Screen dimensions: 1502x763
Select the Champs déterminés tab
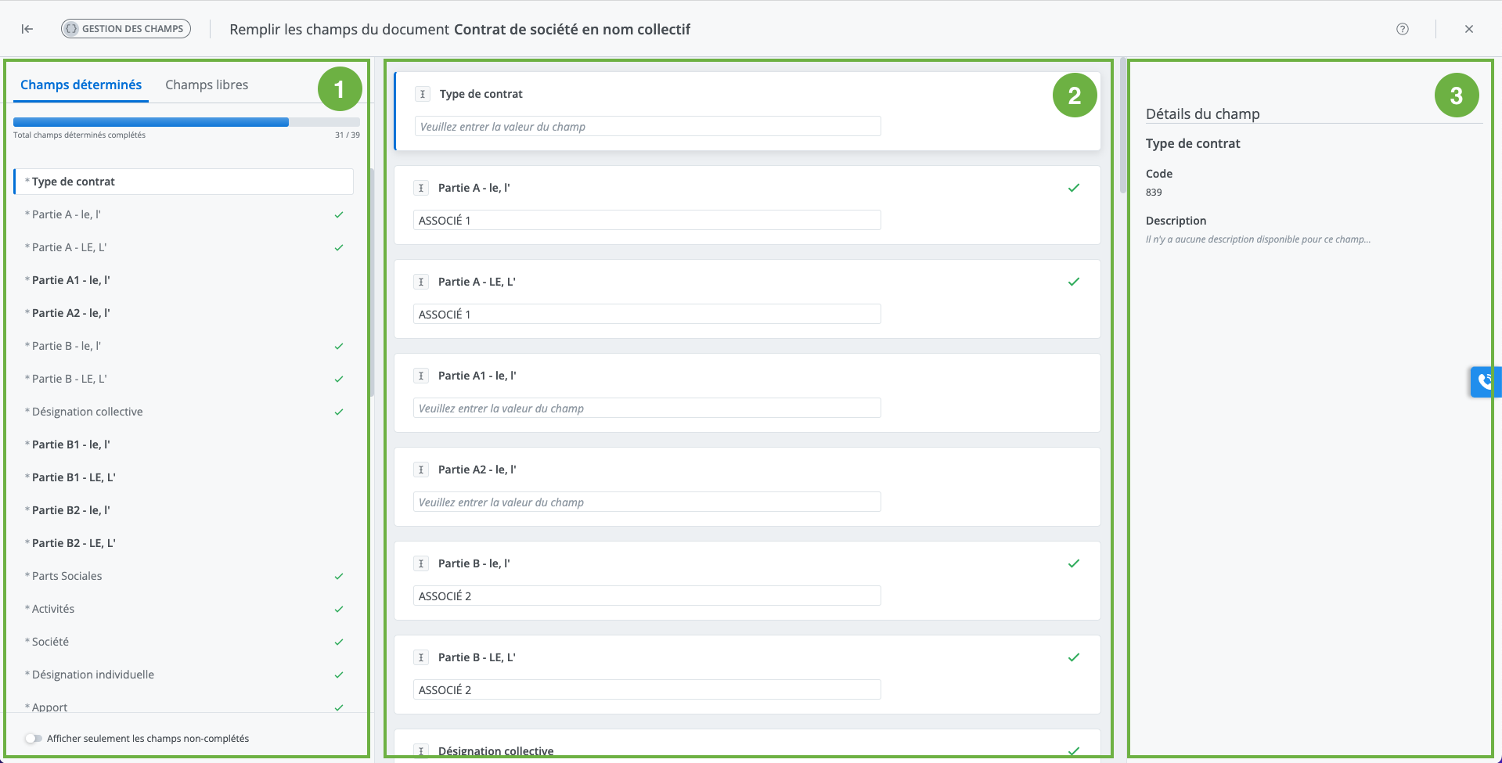click(81, 85)
